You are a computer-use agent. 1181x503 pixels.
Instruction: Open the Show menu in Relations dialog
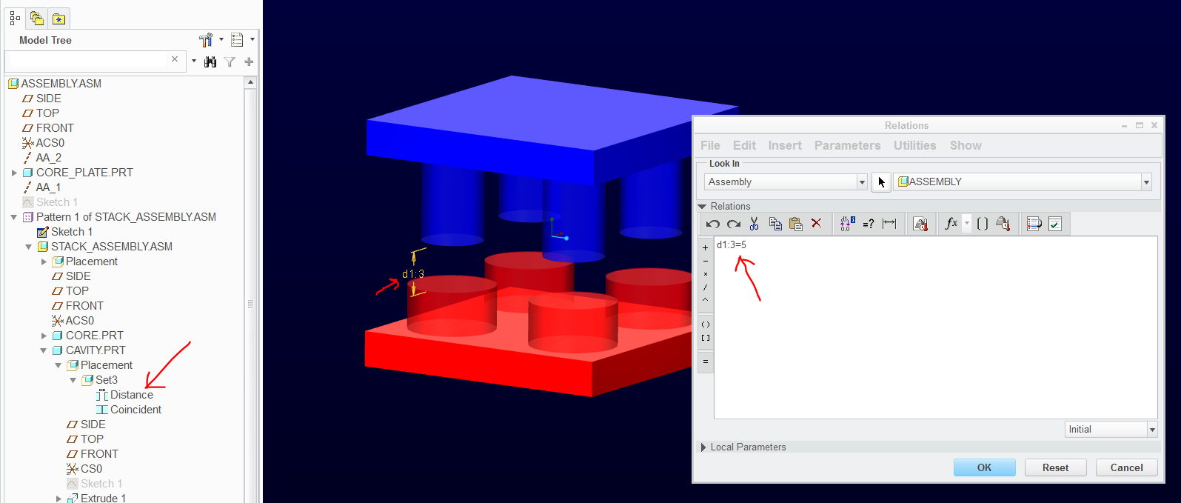966,145
